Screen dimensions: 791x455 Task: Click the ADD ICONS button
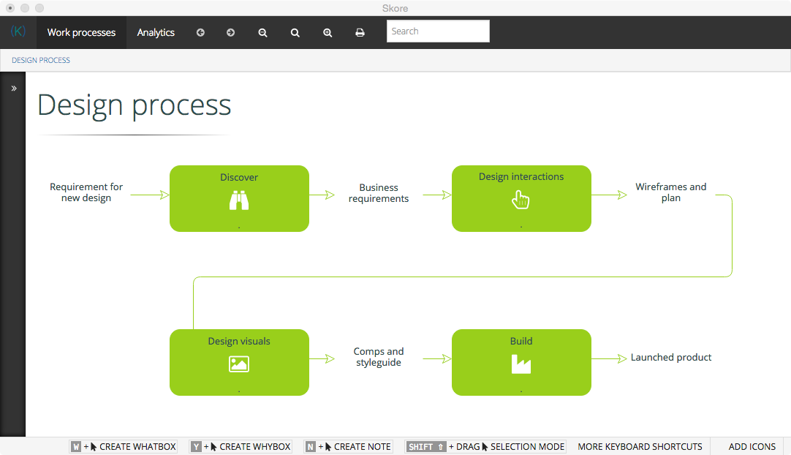[752, 447]
